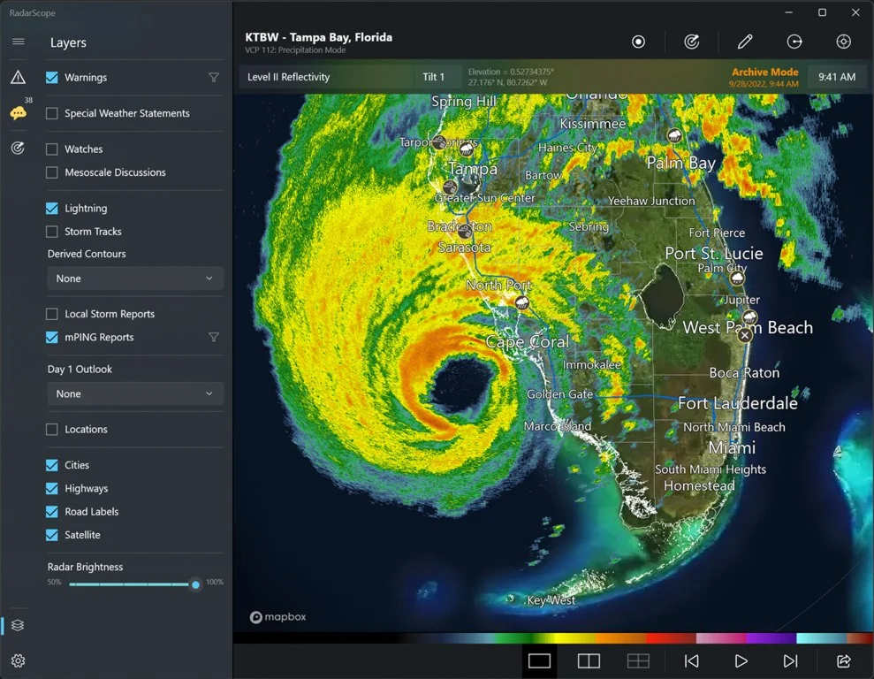Viewport: 874px width, 679px height.
Task: Click the share export icon
Action: [843, 661]
